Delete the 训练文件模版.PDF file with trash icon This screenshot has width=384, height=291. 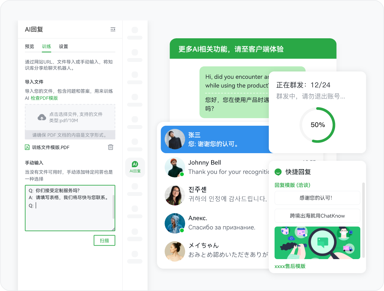tap(110, 147)
